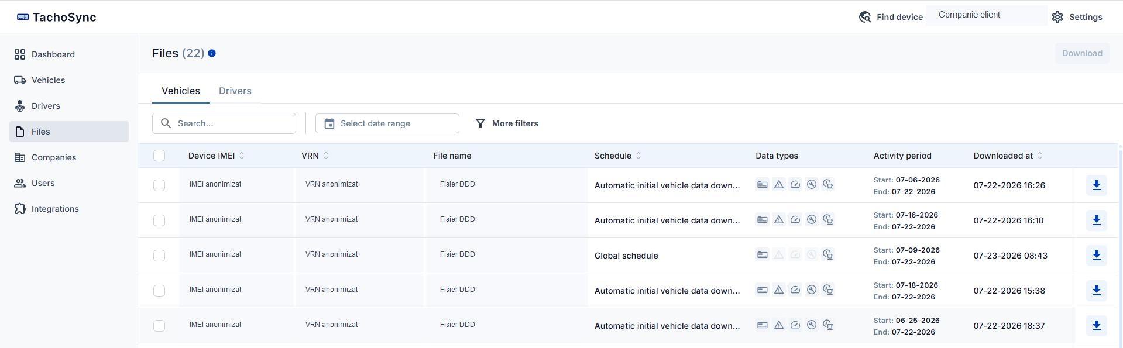Image resolution: width=1123 pixels, height=348 pixels.
Task: Click the Data types column header
Action: click(777, 156)
